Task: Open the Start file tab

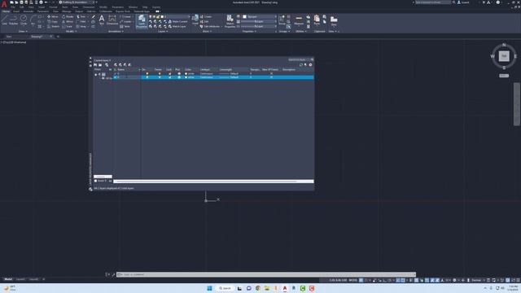Action: [9, 37]
